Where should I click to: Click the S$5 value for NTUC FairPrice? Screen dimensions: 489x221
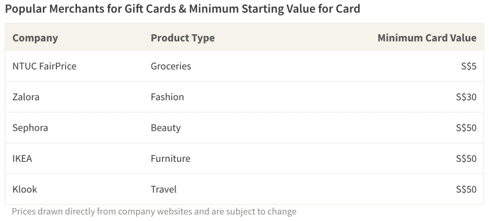[469, 67]
